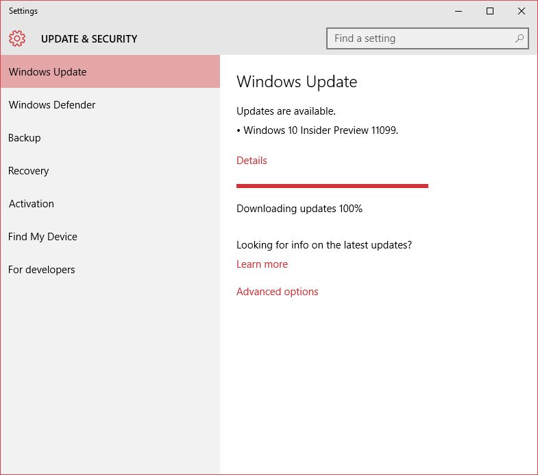Click the Looking for info on the latest updates text
538x475 pixels.
[324, 245]
